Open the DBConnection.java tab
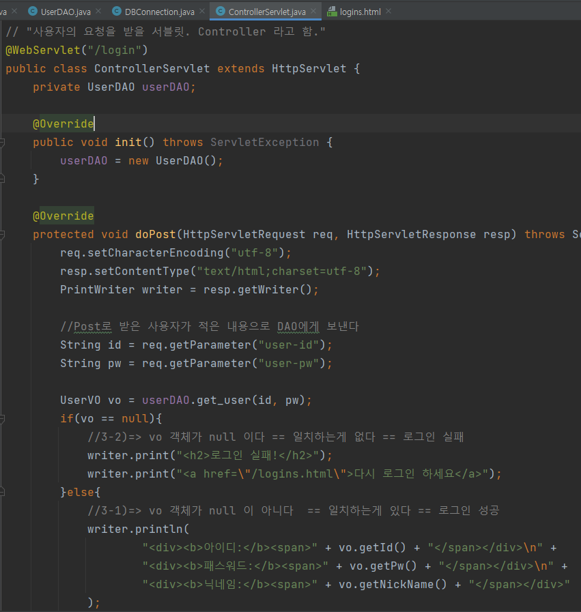 159,12
